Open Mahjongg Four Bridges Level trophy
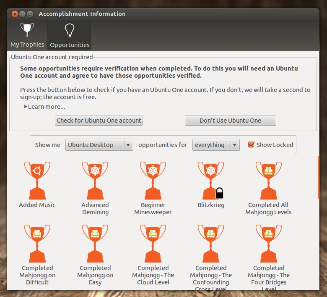Screen dimensions: 327x297 [x=269, y=243]
